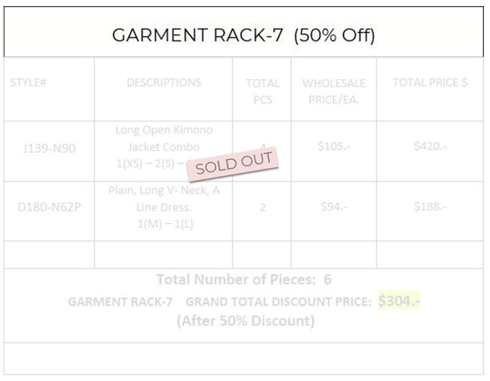Viewport: 490px width, 381px height.
Task: Click the Total Number of Pieces: 6 line
Action: (x=244, y=279)
